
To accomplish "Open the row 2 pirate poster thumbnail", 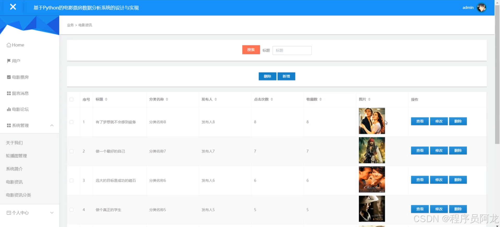I will 372,150.
